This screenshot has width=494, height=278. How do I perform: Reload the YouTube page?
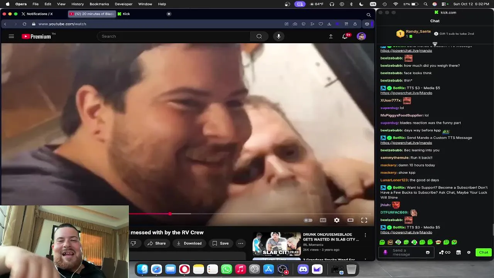[24, 24]
